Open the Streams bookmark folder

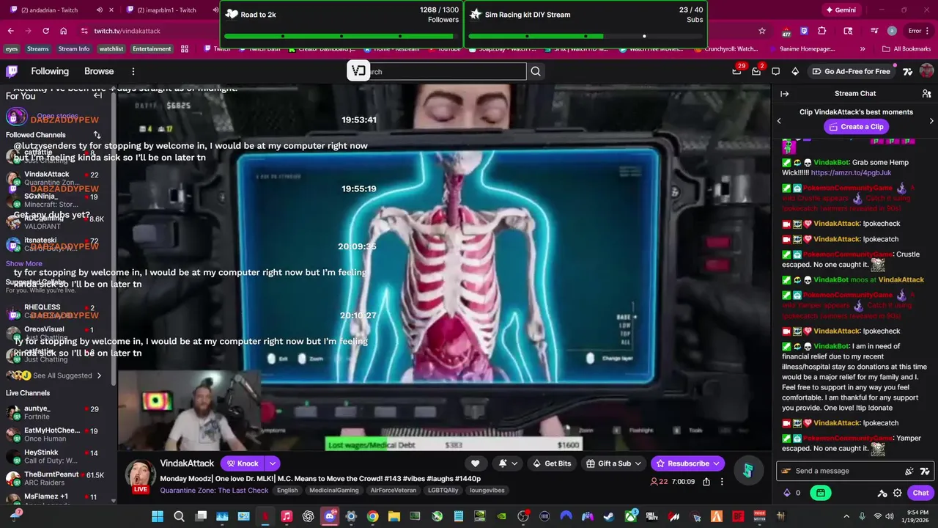point(37,49)
